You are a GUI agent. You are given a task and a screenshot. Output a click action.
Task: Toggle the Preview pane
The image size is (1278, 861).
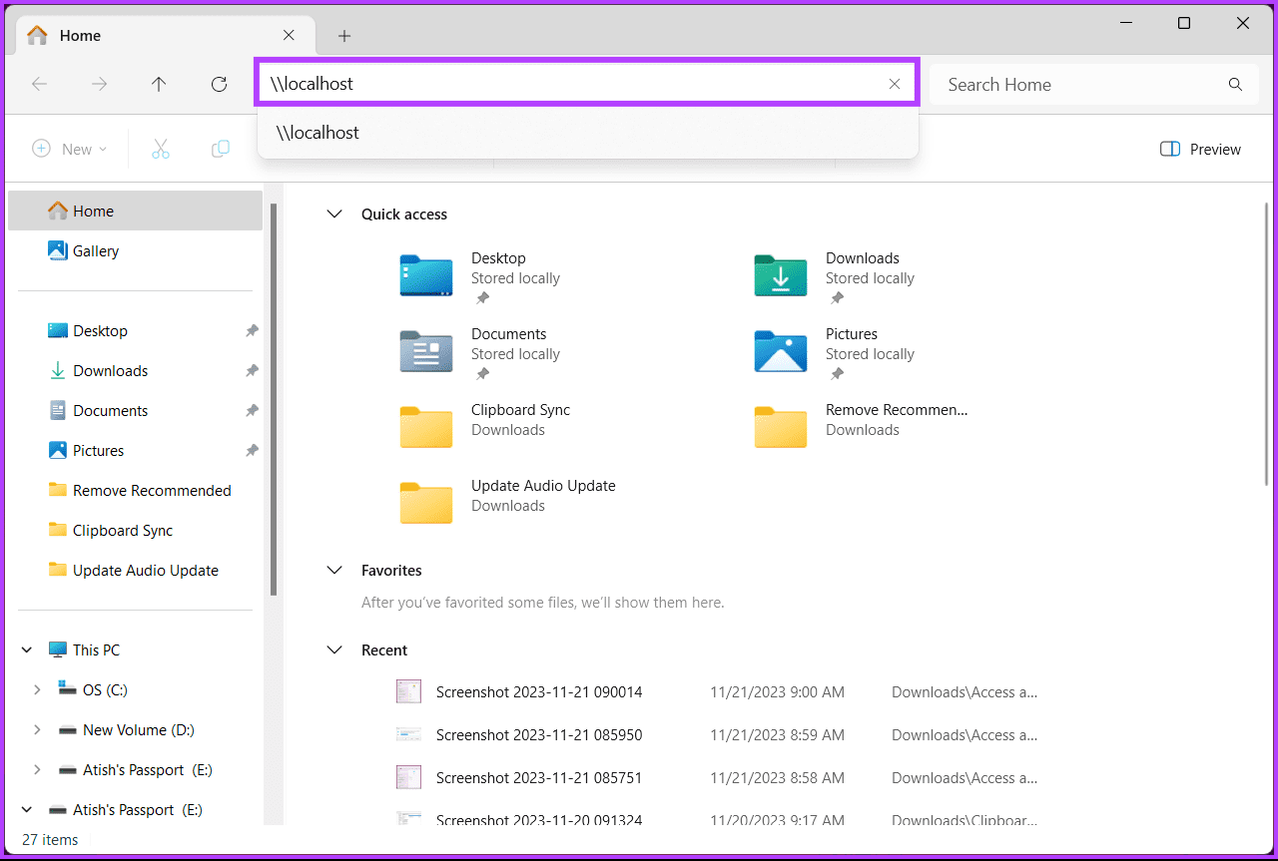click(x=1200, y=150)
